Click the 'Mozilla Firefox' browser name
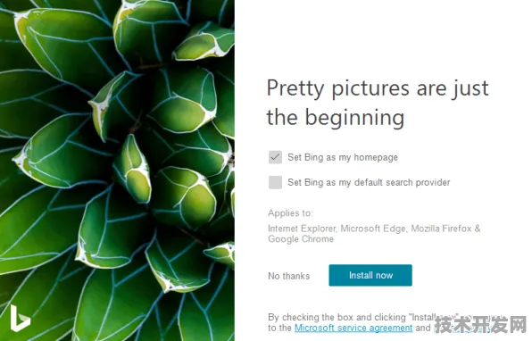 point(441,229)
